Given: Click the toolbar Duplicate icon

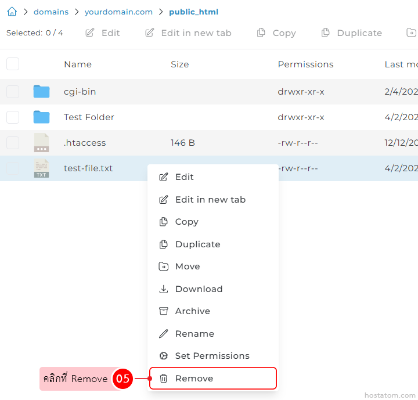Looking at the screenshot, I should (326, 33).
